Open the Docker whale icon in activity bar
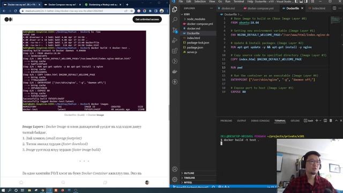Viewport: 343px width, 193px height. [175, 71]
